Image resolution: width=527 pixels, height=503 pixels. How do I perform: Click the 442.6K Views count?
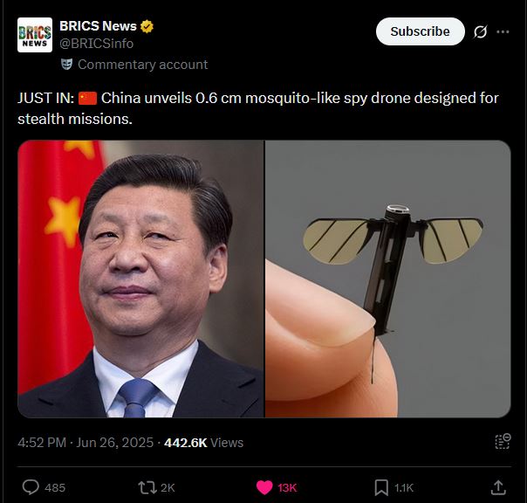click(x=203, y=443)
